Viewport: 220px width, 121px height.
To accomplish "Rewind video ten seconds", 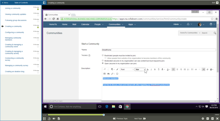I will point(49,119).
